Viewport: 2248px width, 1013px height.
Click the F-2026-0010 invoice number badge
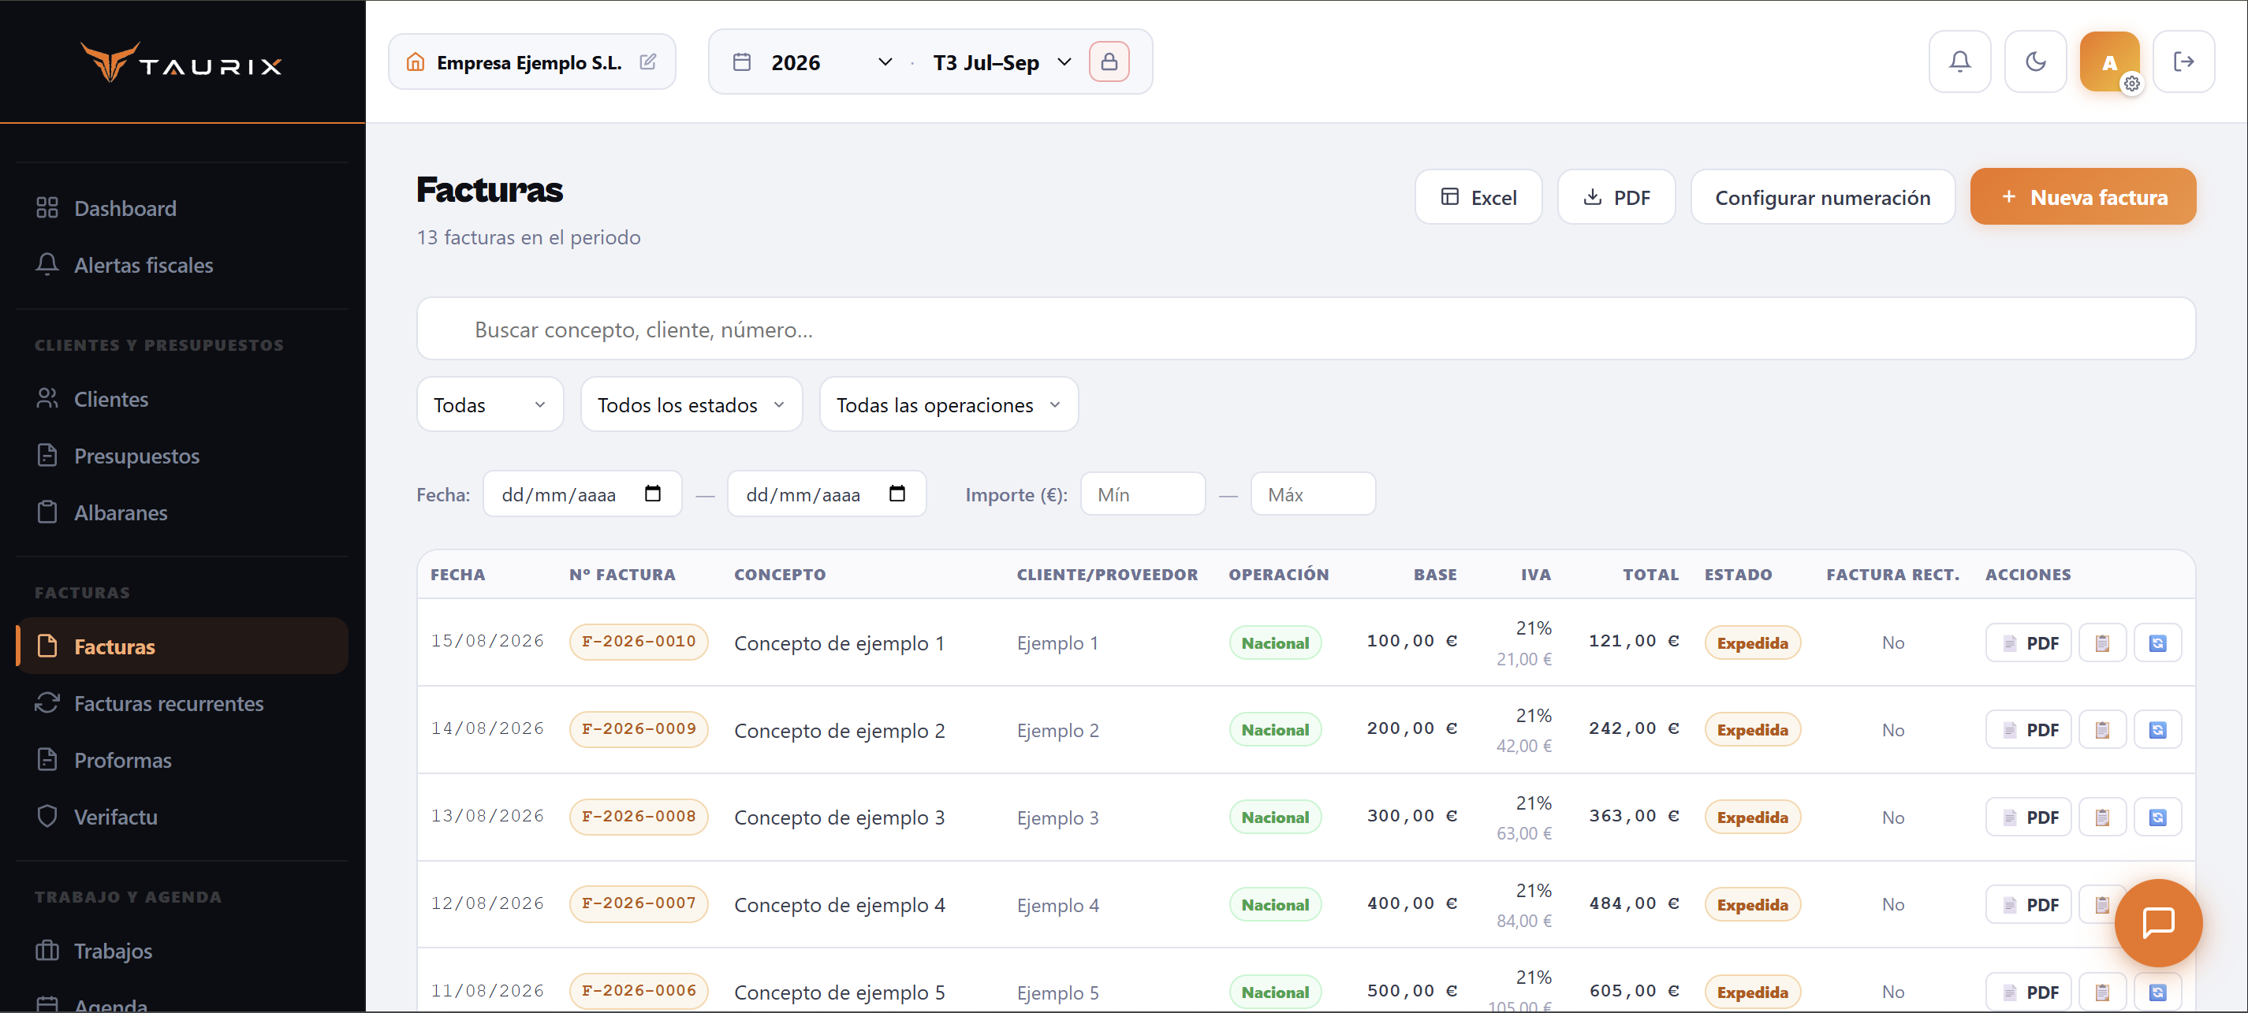(638, 642)
